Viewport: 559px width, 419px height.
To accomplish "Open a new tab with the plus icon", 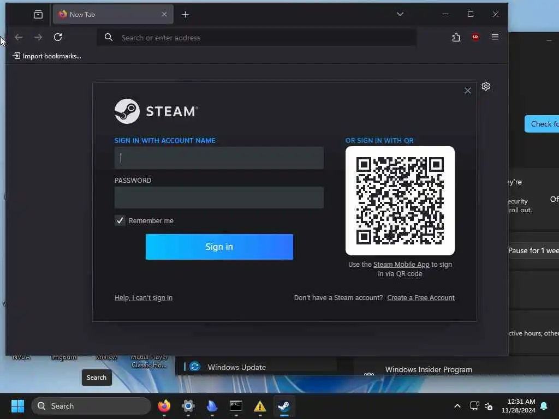I will coord(186,15).
